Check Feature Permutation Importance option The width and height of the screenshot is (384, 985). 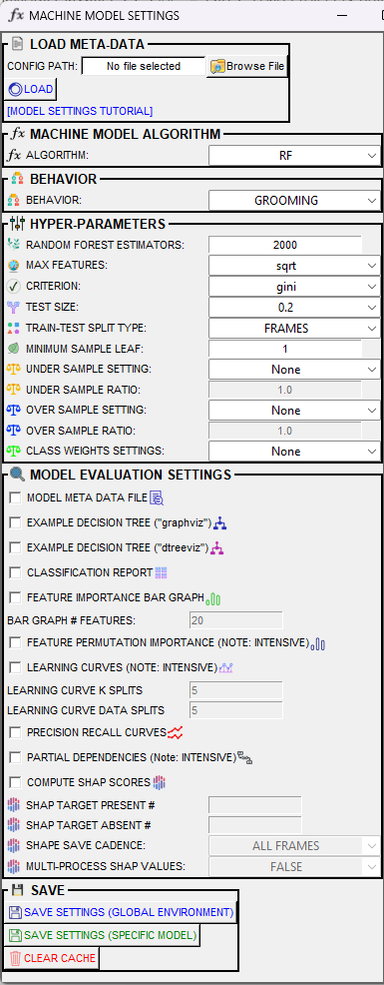(x=15, y=642)
